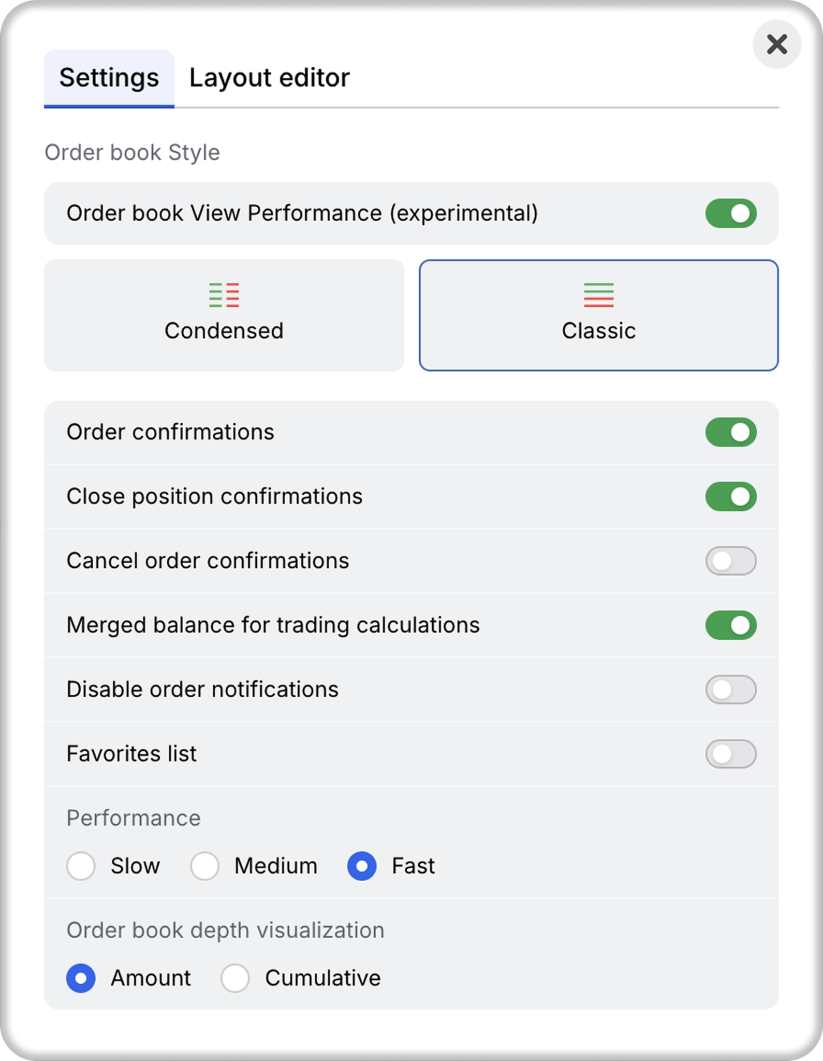Close the settings dialog with the X icon
This screenshot has height=1061, width=823.
click(x=777, y=44)
